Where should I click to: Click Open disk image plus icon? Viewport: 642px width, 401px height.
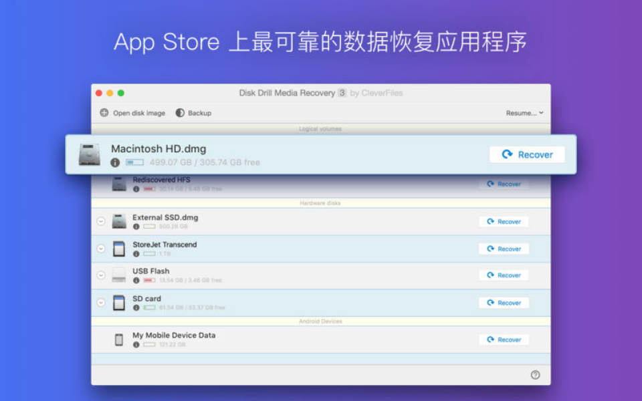click(x=104, y=112)
